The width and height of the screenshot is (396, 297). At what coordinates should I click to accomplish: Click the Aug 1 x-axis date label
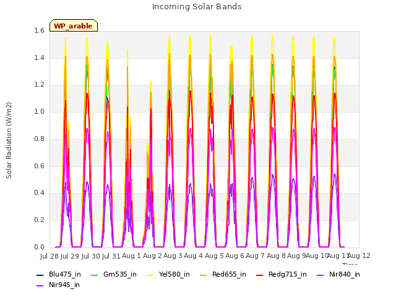131,256
